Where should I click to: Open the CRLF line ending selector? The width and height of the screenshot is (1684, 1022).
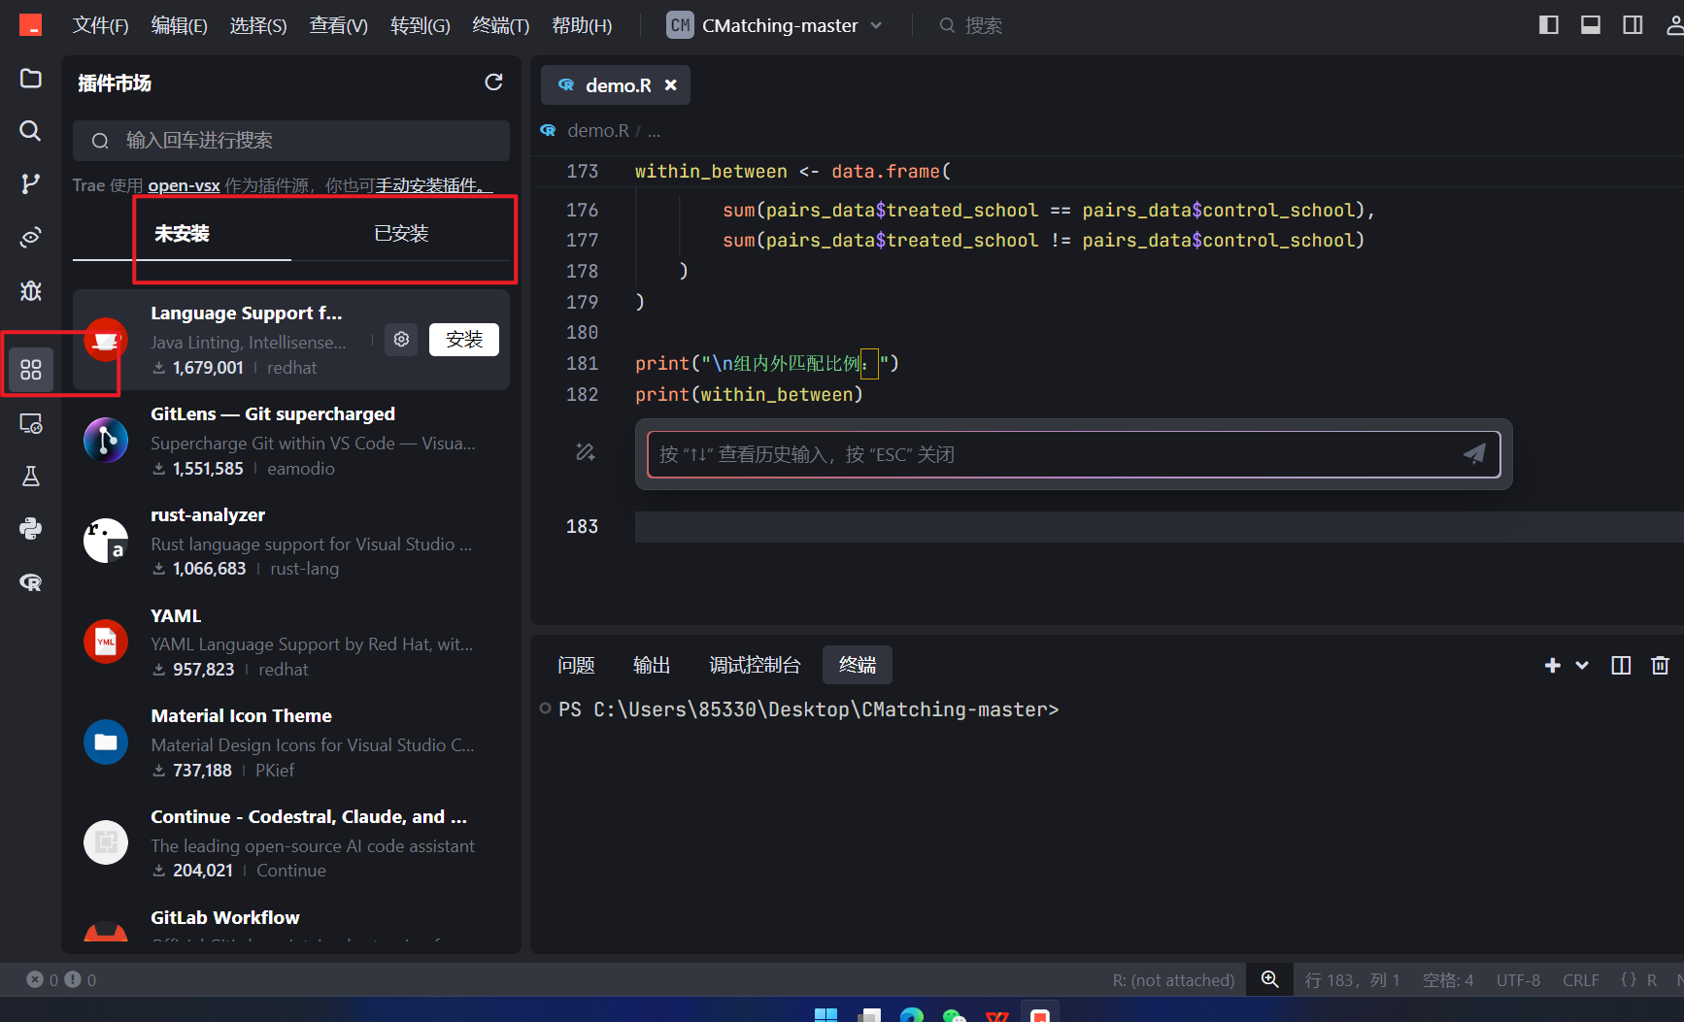point(1580,980)
